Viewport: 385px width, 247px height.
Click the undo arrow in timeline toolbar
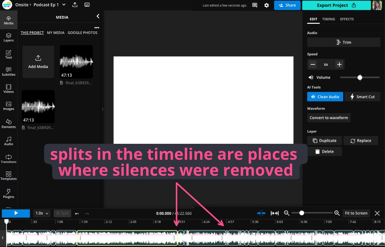point(77,213)
